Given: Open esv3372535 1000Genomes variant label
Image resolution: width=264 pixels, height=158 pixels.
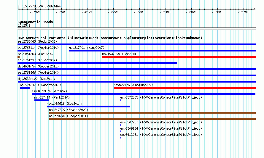Looking at the screenshot, I should coord(161,97).
